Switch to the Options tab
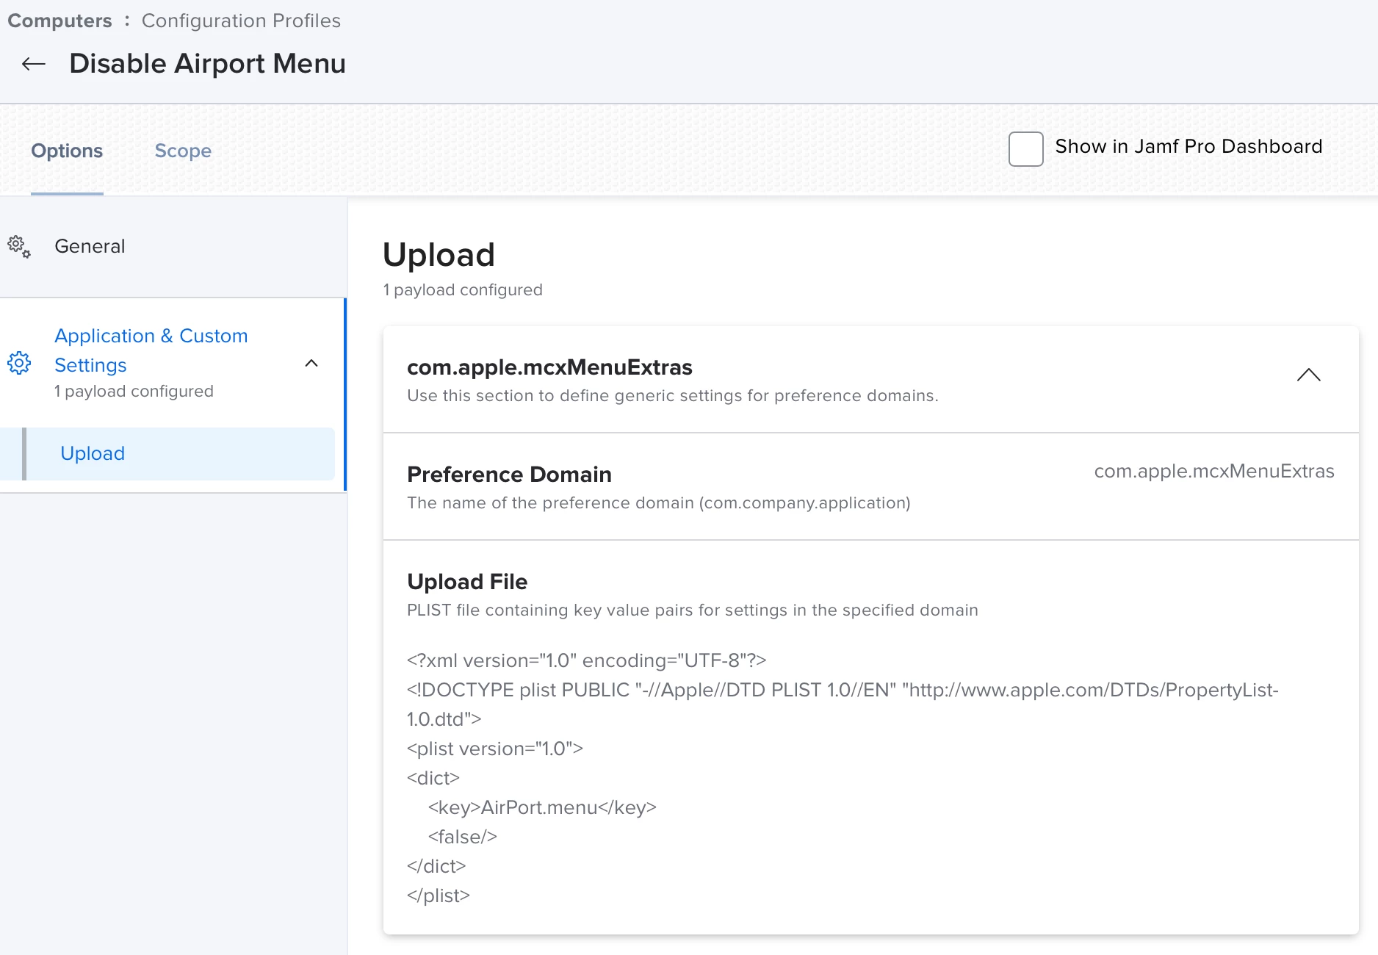Image resolution: width=1378 pixels, height=955 pixels. 67,151
